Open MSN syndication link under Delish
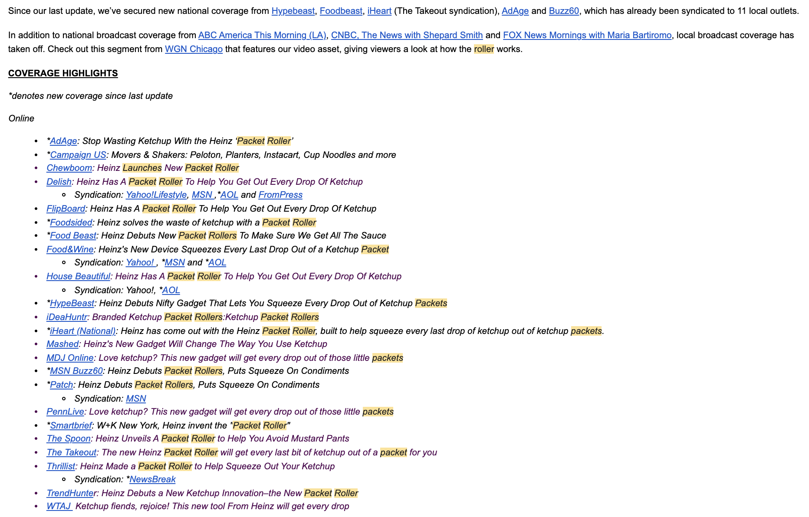809x517 pixels. click(203, 195)
